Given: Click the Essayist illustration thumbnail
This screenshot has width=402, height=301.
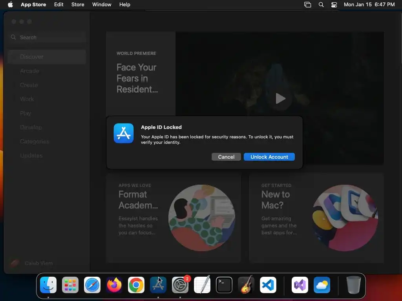Looking at the screenshot, I should (x=201, y=218).
